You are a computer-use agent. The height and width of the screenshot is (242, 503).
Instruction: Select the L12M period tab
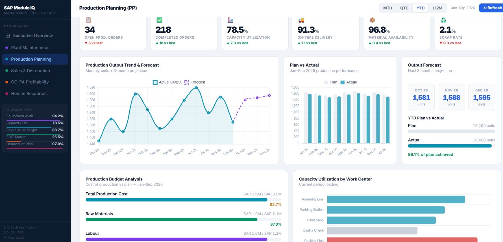437,8
